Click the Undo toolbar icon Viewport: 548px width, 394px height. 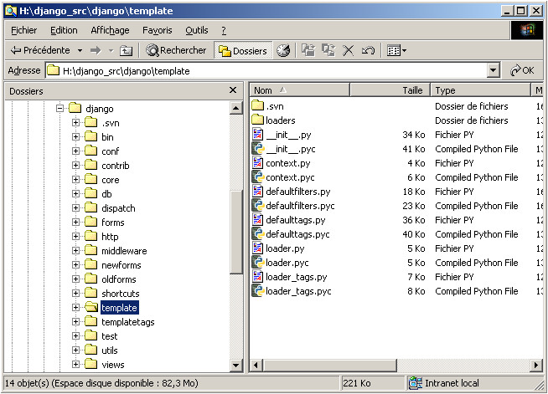pyautogui.click(x=368, y=51)
